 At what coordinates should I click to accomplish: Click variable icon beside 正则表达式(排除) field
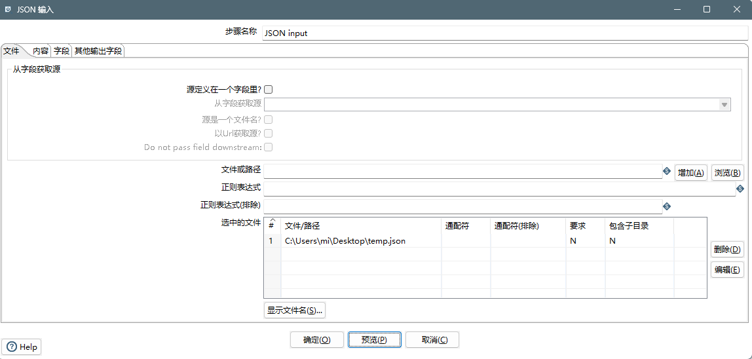pos(666,206)
